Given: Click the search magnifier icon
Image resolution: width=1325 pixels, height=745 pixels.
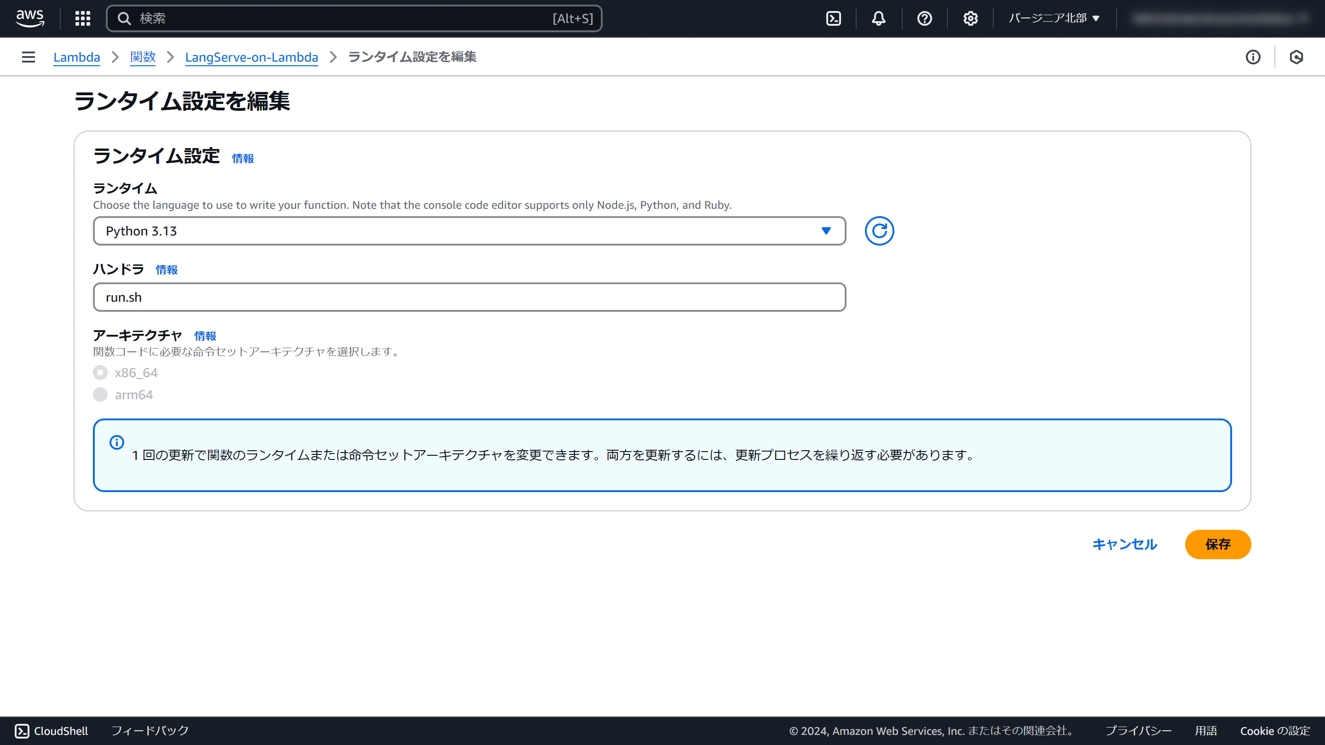Looking at the screenshot, I should pyautogui.click(x=124, y=18).
